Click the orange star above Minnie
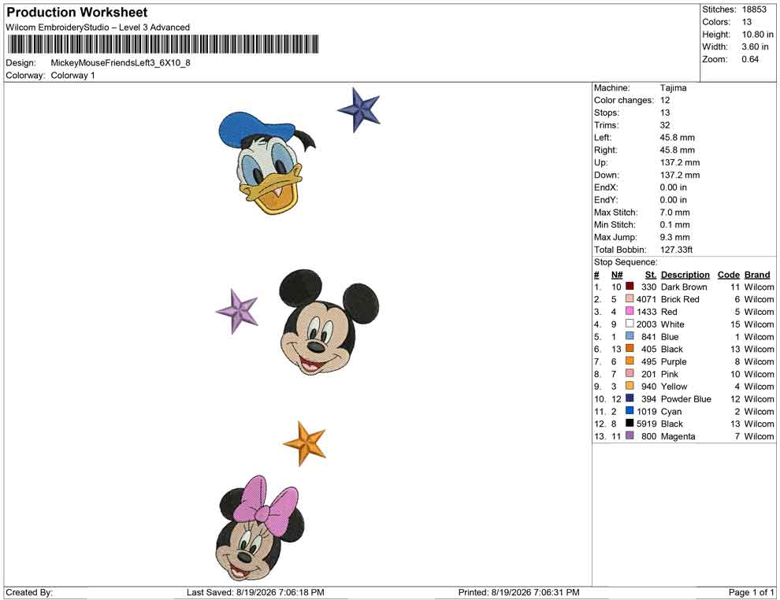This screenshot has height=600, width=780. pos(305,443)
